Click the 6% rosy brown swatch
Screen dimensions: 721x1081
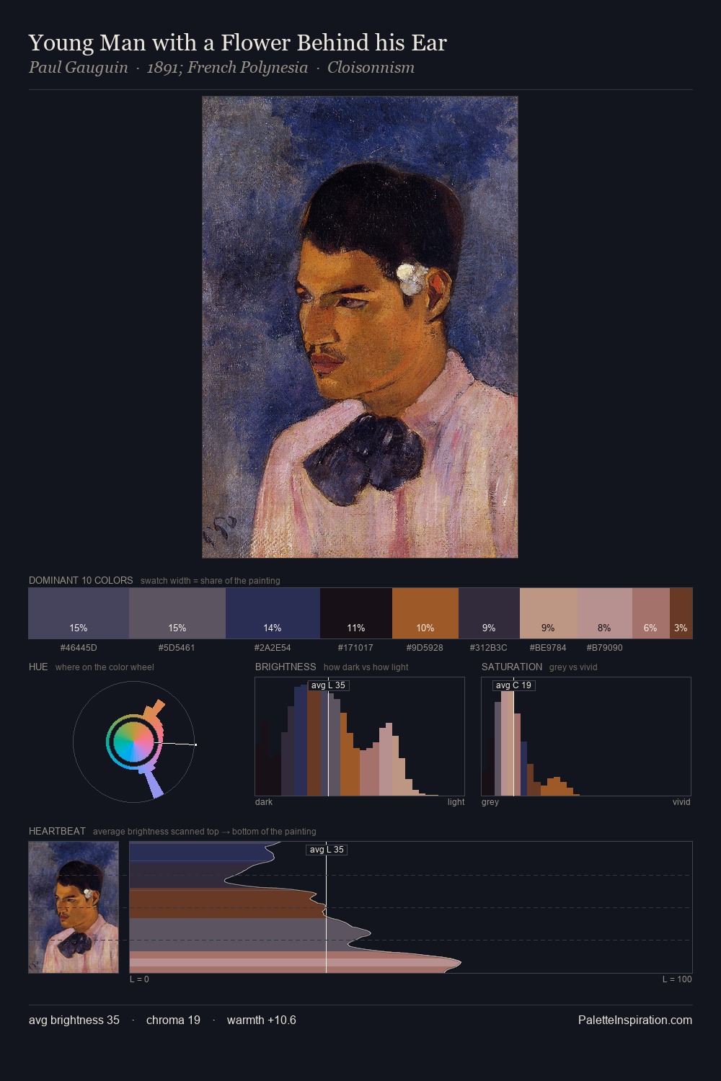click(x=651, y=613)
